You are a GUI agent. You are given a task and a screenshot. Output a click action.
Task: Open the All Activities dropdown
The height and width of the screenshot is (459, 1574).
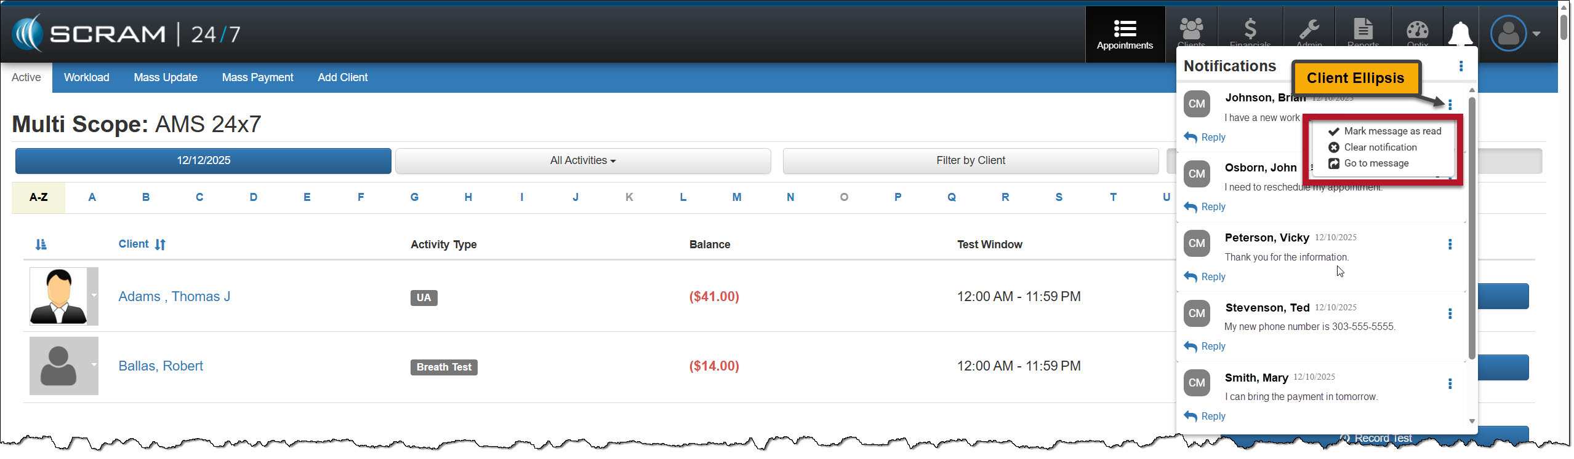[x=582, y=161]
